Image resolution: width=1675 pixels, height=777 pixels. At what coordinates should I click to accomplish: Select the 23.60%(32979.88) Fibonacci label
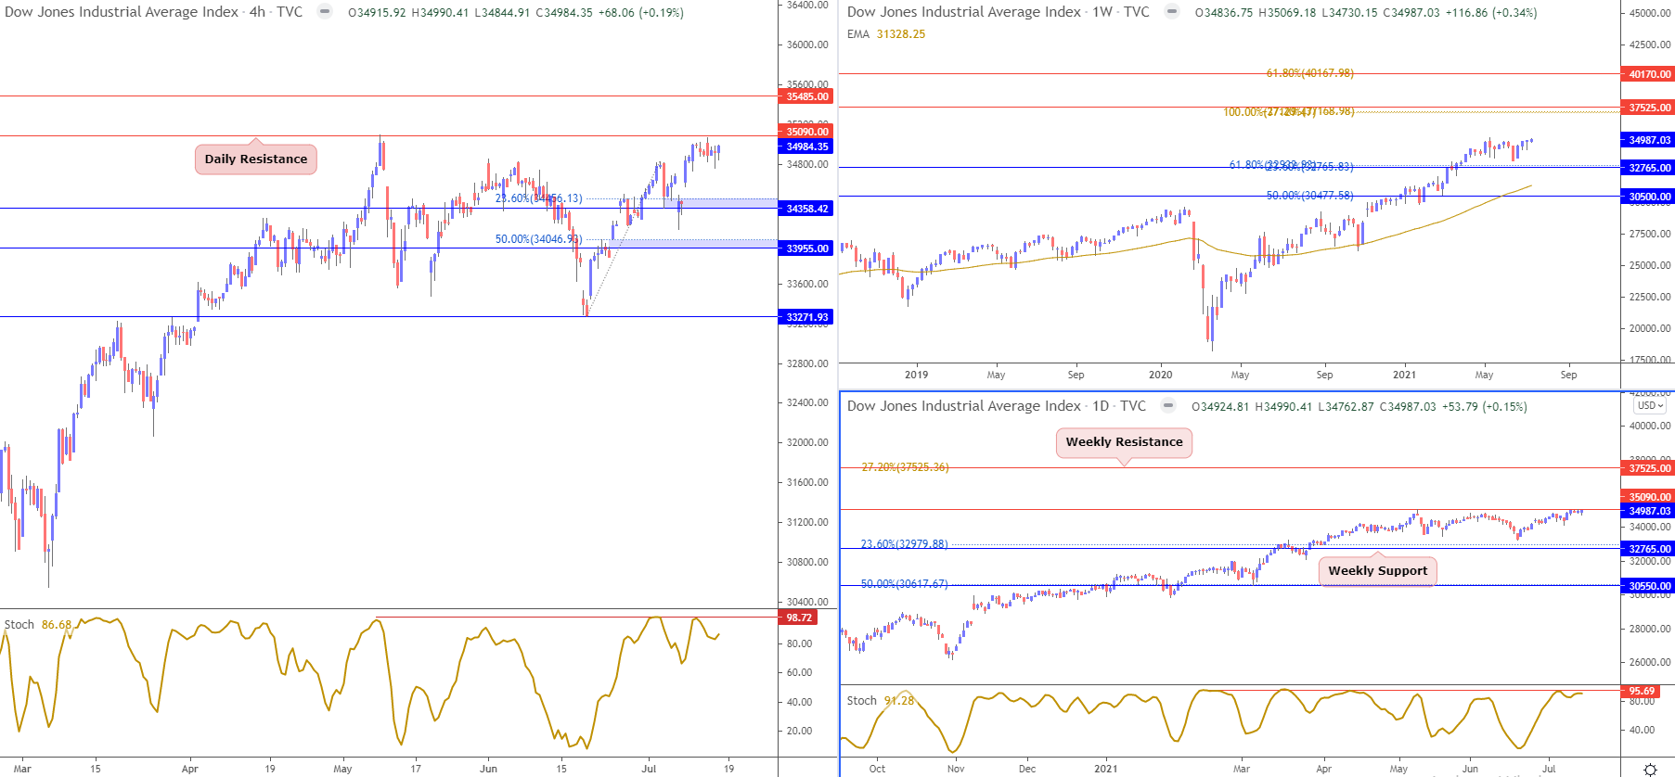pos(904,544)
